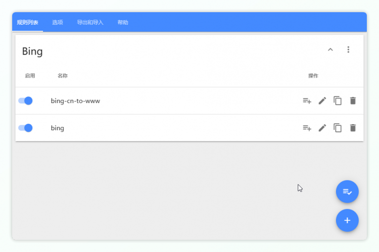Duplicate the bing-cn-to-www rule

tap(338, 100)
